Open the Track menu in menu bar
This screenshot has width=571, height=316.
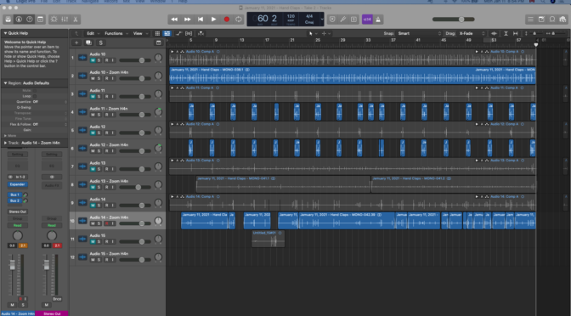(71, 2)
